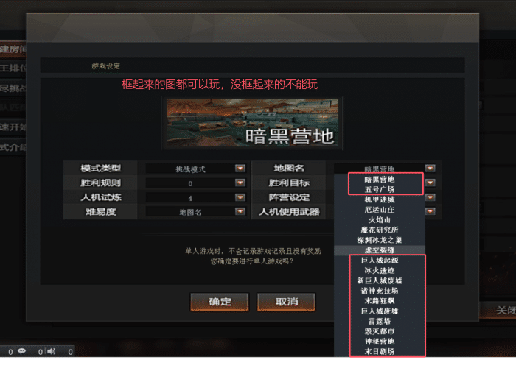Click the 暗黑营地 map preview thumbnail
The image size is (516, 368).
(x=252, y=123)
